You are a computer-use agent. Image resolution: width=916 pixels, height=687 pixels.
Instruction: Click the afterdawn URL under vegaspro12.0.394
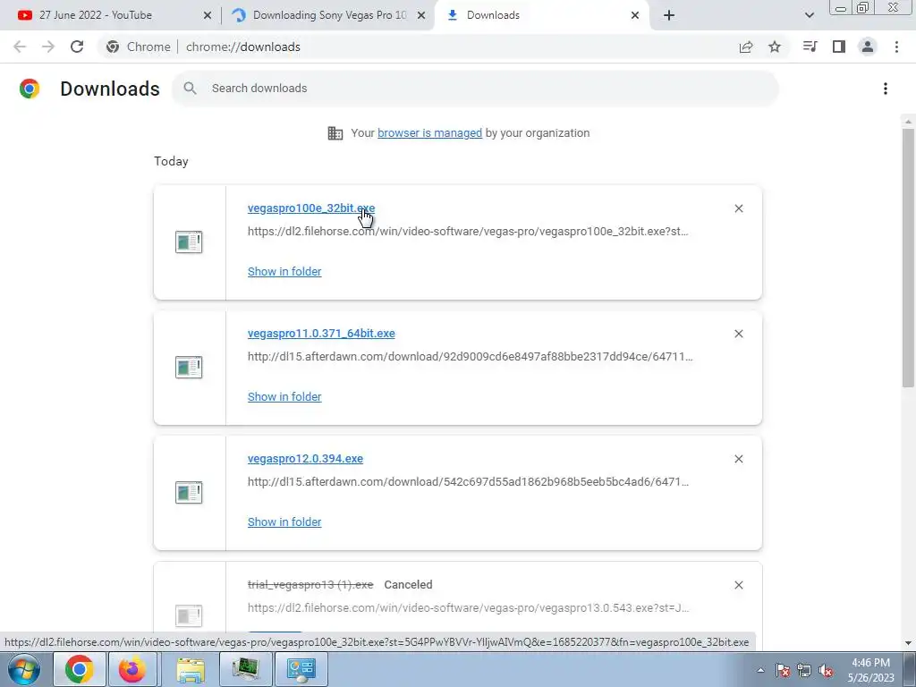(x=468, y=482)
